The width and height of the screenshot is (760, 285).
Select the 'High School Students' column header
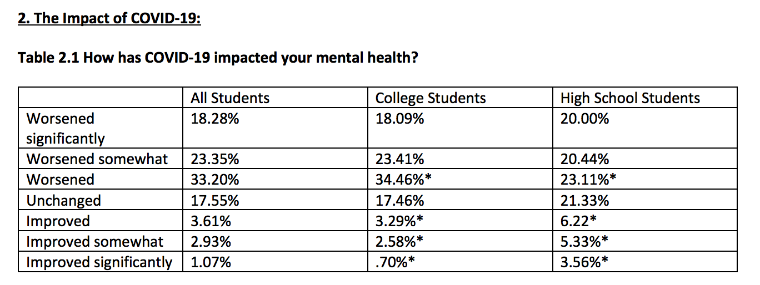point(630,98)
